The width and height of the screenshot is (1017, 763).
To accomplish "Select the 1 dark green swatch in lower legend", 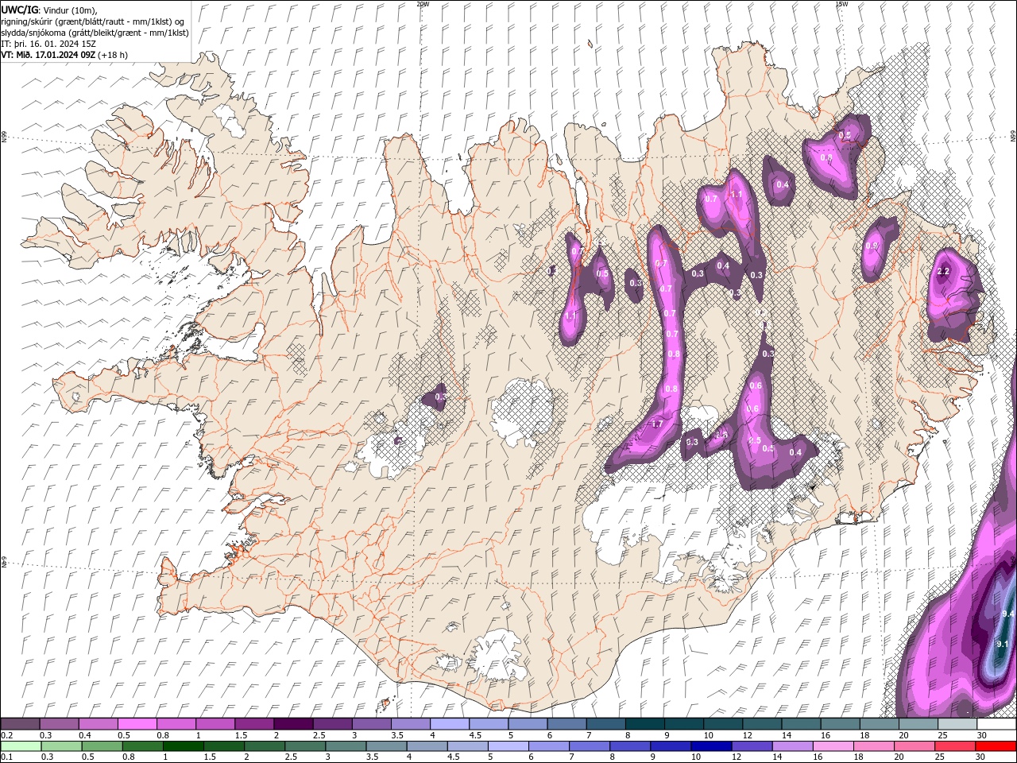I will (183, 746).
